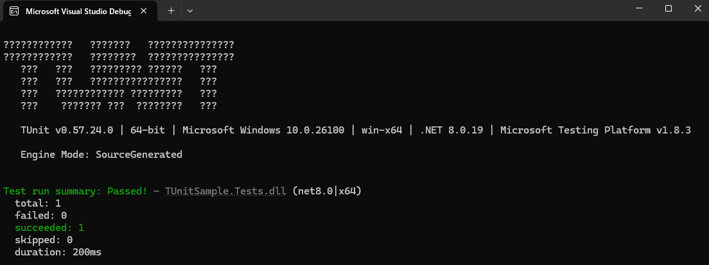Open a new terminal tab with plus
The height and width of the screenshot is (265, 709).
(x=171, y=11)
